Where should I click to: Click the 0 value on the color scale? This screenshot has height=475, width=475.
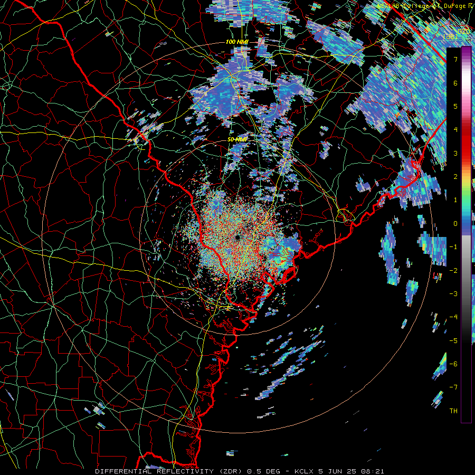tap(455, 224)
